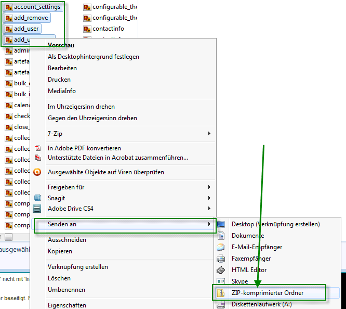Select the contactinfo file

(108, 29)
